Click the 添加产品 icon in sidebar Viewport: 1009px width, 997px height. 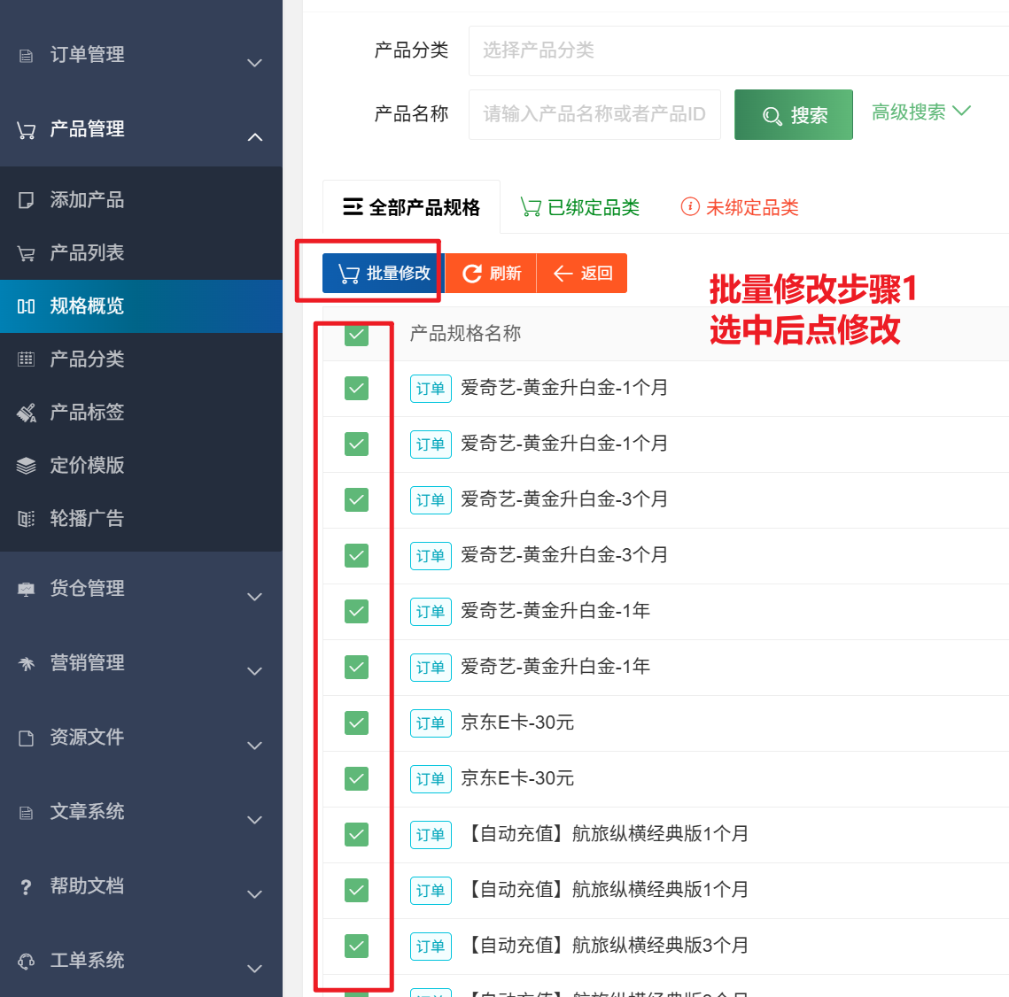(27, 200)
